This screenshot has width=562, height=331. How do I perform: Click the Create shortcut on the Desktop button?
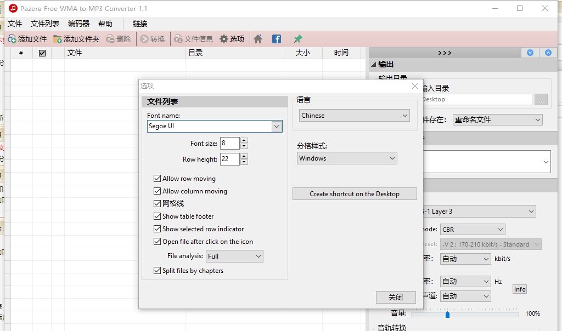(x=354, y=193)
